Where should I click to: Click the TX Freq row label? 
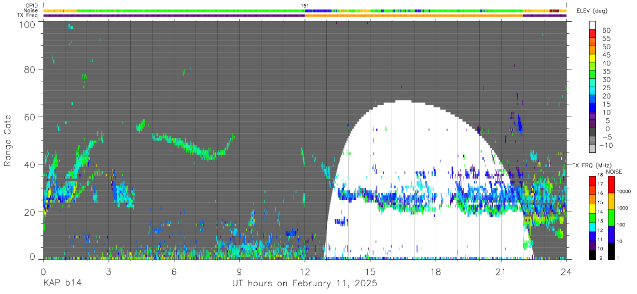point(27,16)
